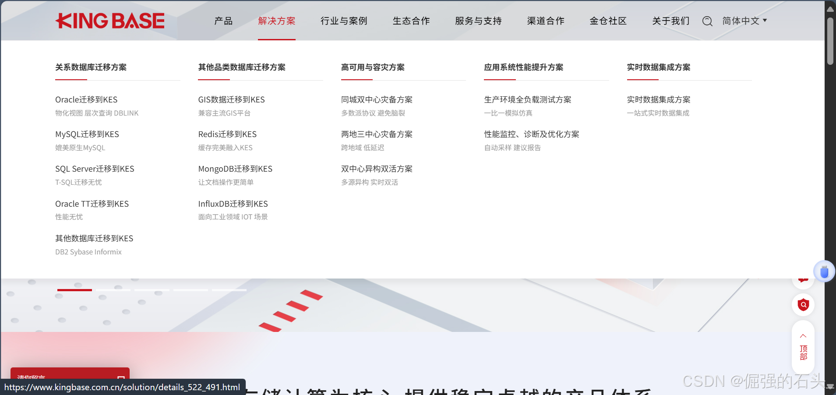Click 媲美原生MySQL subtitle
This screenshot has width=836, height=395.
(80, 148)
